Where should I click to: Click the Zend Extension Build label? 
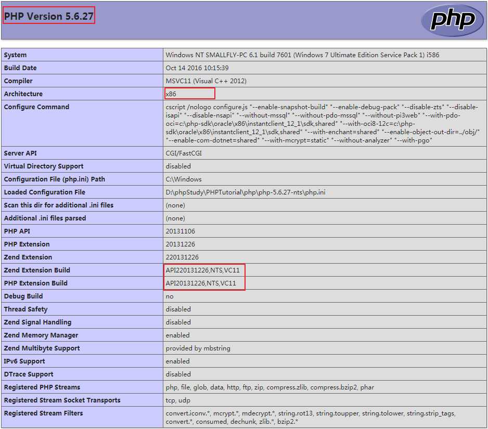(x=37, y=270)
